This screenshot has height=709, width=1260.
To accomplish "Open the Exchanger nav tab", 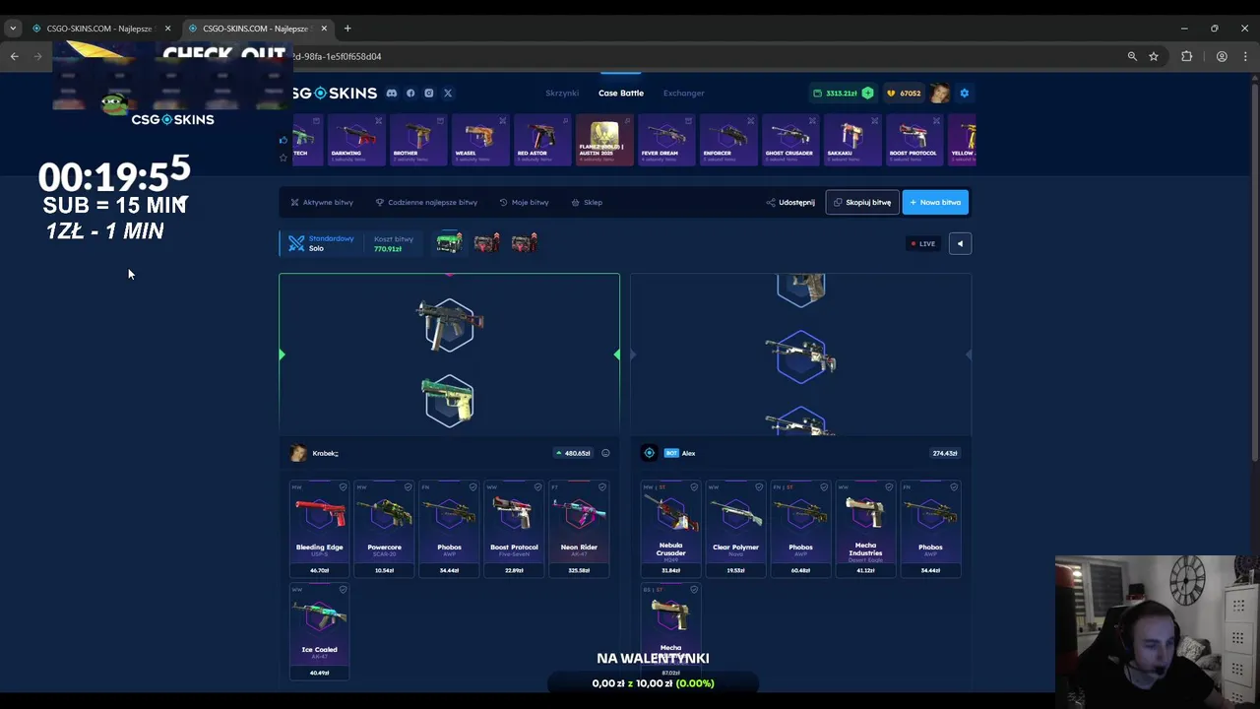I will [683, 93].
